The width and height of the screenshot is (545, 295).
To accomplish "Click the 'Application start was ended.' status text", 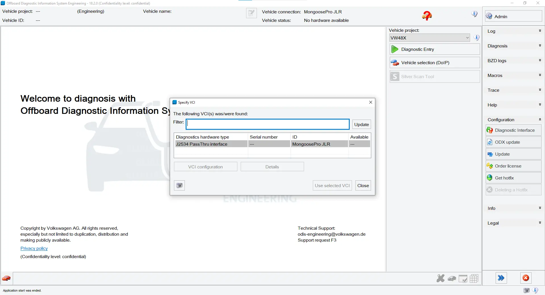I will [x=22, y=290].
